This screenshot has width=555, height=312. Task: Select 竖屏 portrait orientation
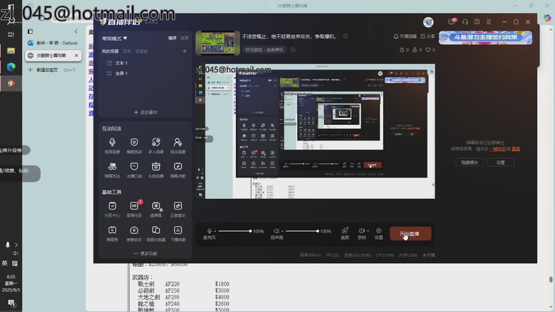(x=185, y=38)
